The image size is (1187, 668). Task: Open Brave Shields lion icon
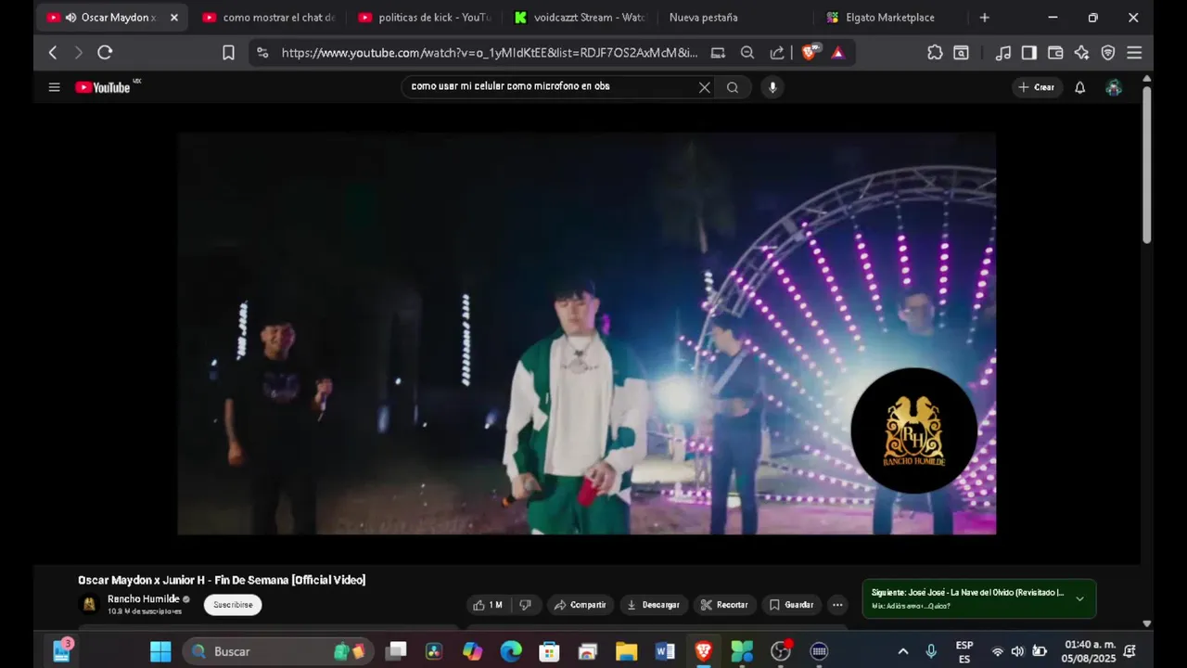(810, 53)
